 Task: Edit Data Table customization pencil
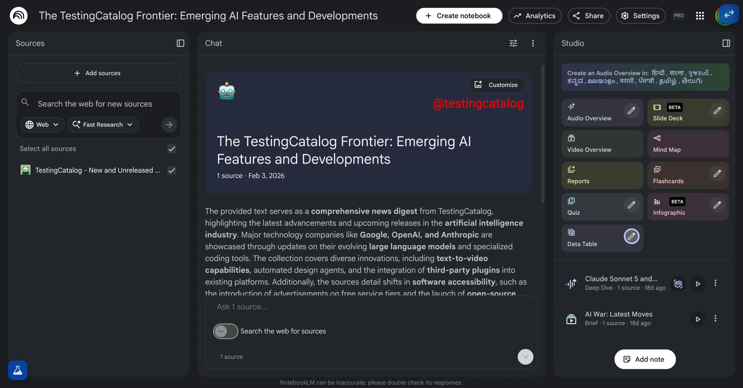(x=631, y=236)
